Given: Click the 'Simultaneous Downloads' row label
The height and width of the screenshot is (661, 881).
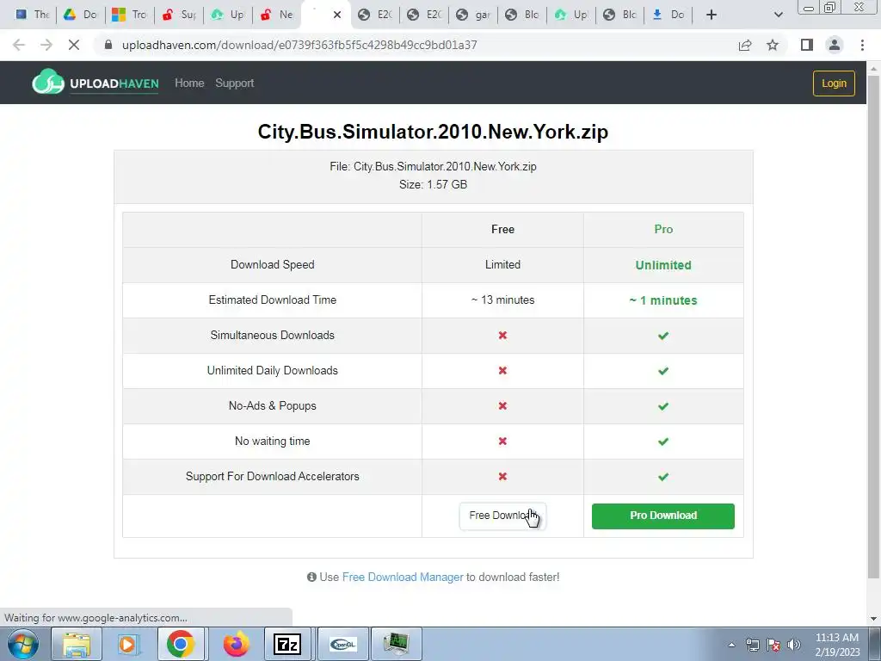Looking at the screenshot, I should coord(273,335).
